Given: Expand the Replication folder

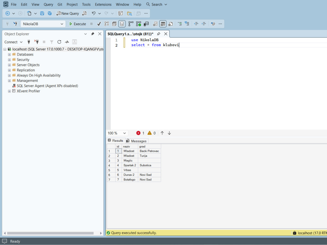Looking at the screenshot, I should point(9,70).
